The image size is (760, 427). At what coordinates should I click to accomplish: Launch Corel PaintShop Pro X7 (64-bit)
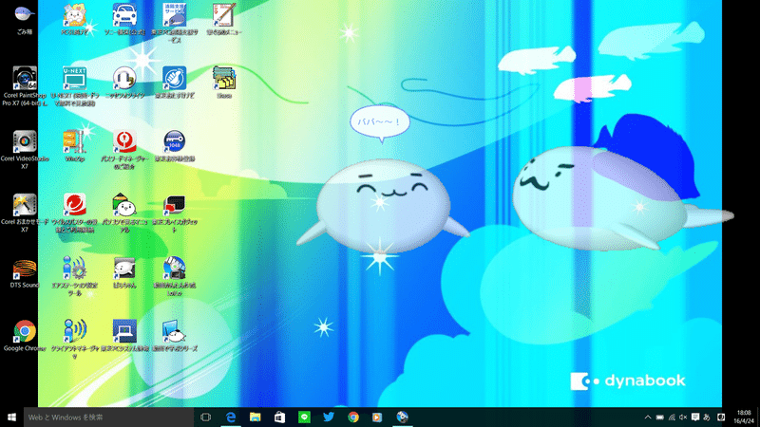tap(25, 79)
